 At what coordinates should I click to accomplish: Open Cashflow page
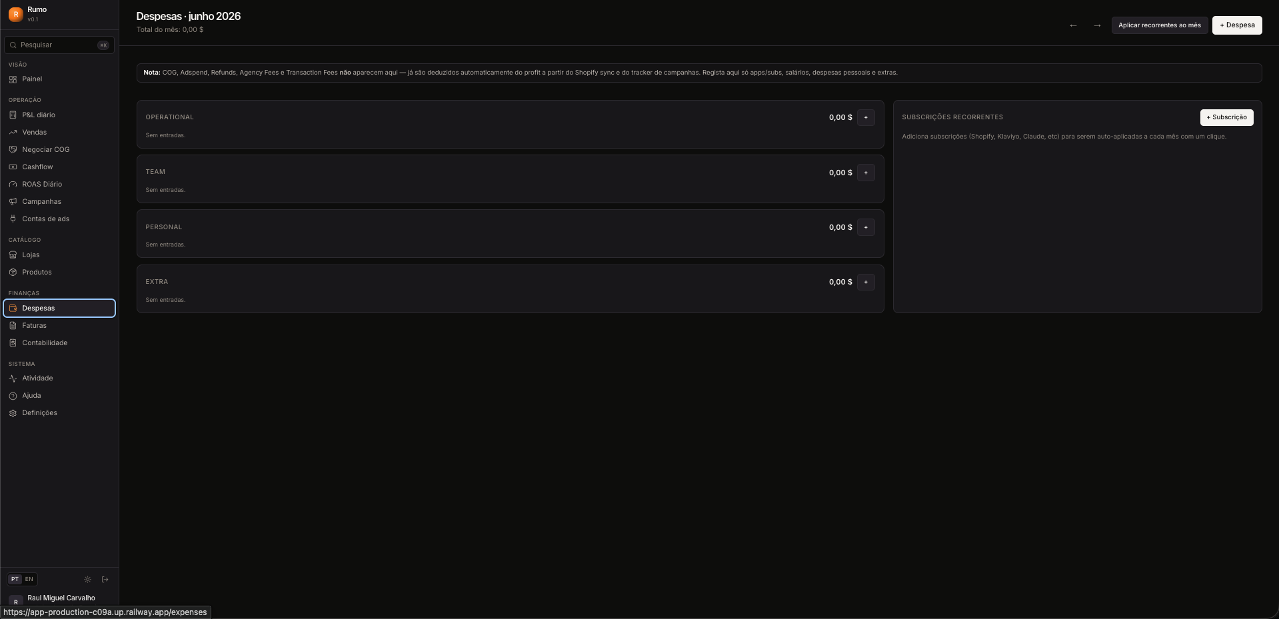(59, 167)
